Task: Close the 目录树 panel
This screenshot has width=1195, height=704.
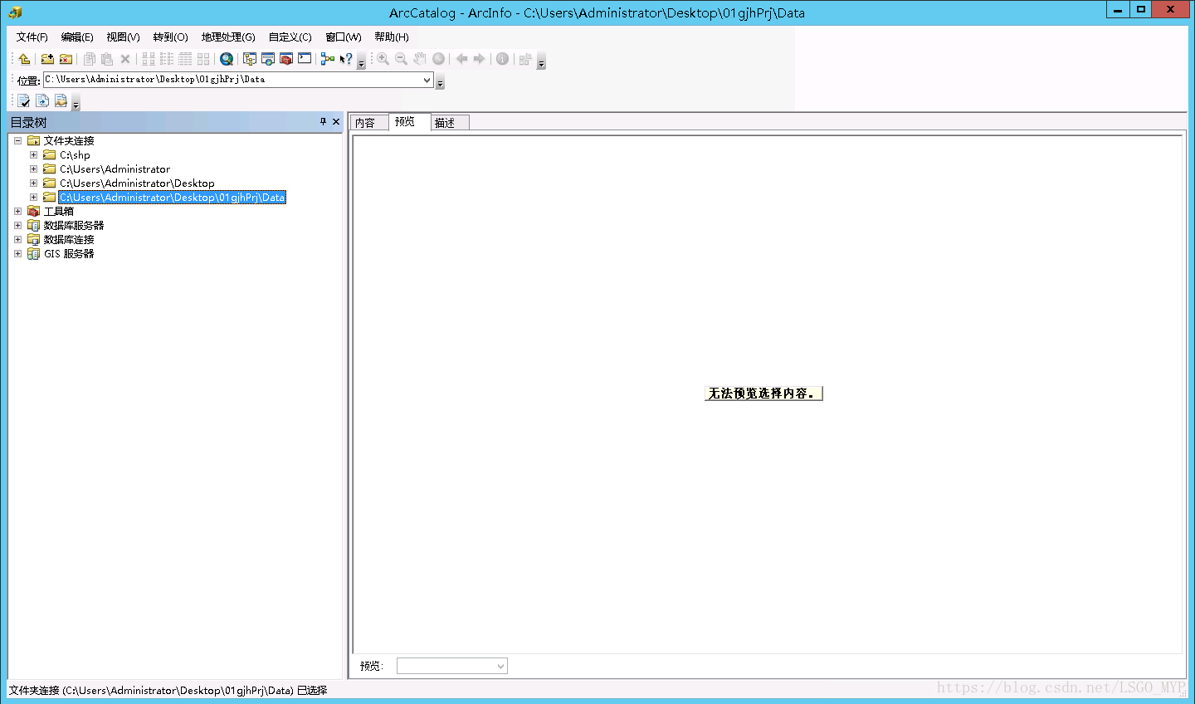Action: (336, 122)
